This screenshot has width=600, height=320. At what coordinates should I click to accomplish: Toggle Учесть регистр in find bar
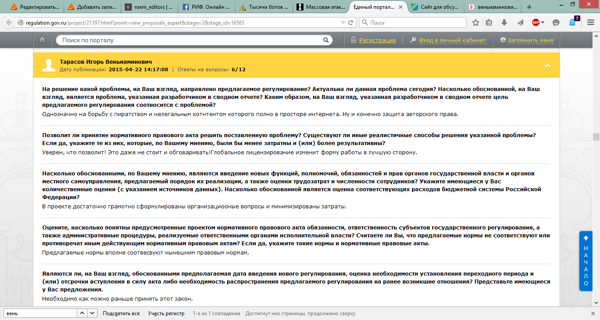click(166, 313)
